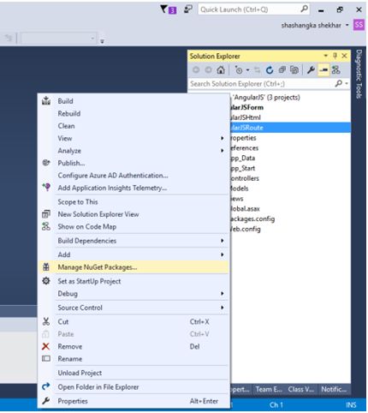Viewport: 368px width, 413px height.
Task: Click the Solution Explorer auto-hide pin
Action: (x=335, y=56)
